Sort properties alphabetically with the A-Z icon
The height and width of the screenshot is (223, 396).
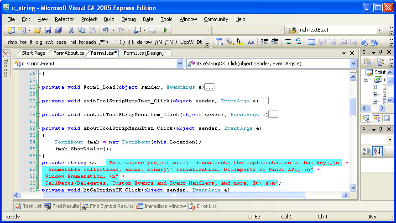point(377,151)
